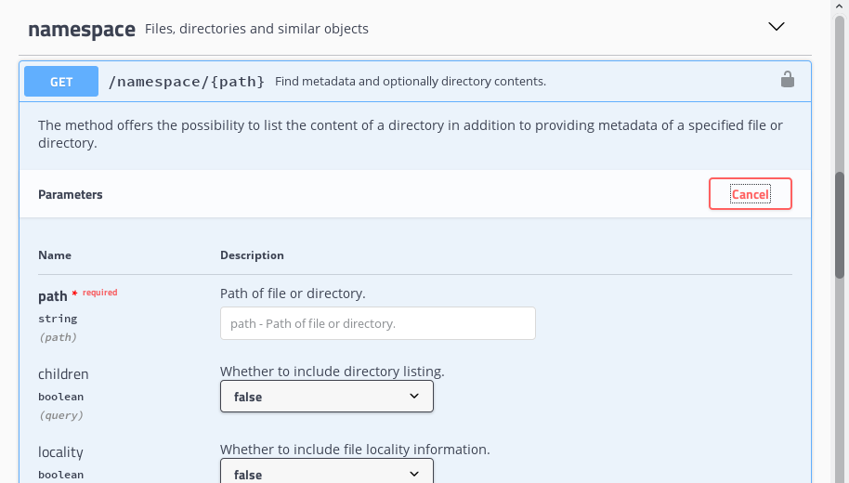
Task: Click the scrollbar up arrow
Action: (x=840, y=6)
